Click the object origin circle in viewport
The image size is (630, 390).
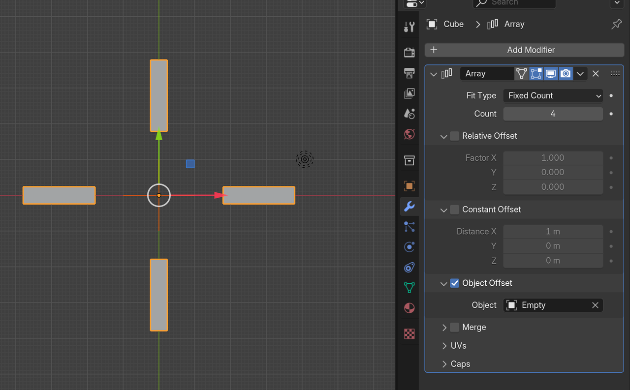(159, 195)
